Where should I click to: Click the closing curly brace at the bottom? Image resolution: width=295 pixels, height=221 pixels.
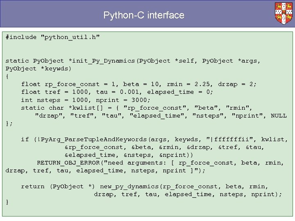(7, 202)
